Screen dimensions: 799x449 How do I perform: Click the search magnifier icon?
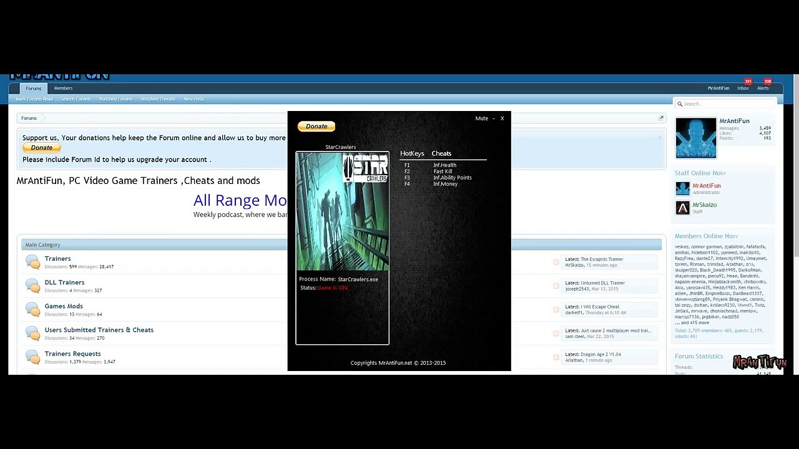[680, 104]
